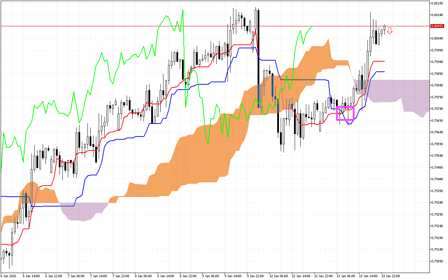Click right end of red Tenkan line

point(384,61)
